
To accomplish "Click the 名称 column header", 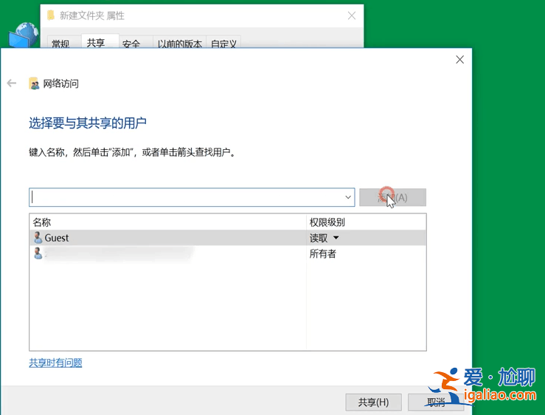I will point(167,222).
